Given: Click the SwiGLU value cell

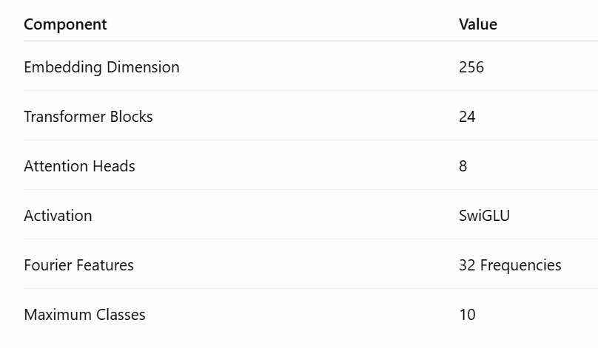Looking at the screenshot, I should pos(484,216).
